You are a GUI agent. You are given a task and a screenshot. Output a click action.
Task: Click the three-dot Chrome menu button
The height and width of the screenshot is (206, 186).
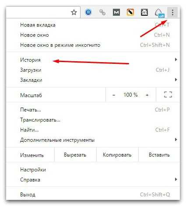(x=172, y=12)
